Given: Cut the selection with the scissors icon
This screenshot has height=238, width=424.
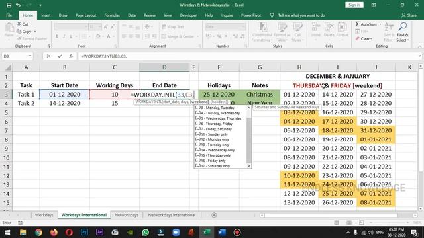Looking at the screenshot, I should [x=19, y=24].
